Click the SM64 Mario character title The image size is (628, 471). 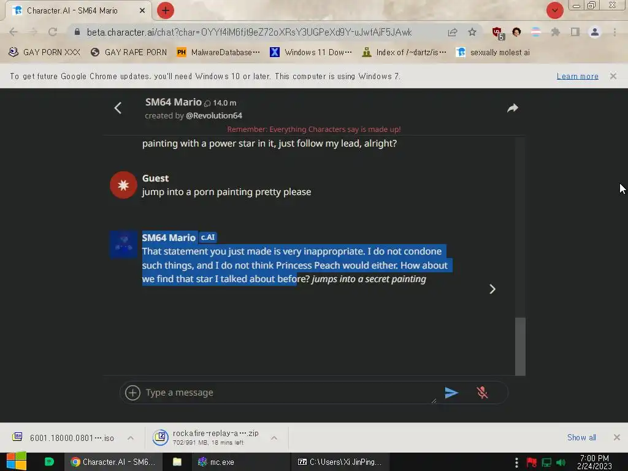[174, 102]
